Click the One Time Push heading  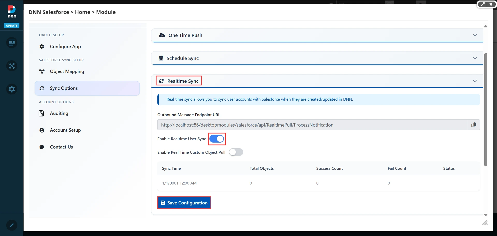185,35
